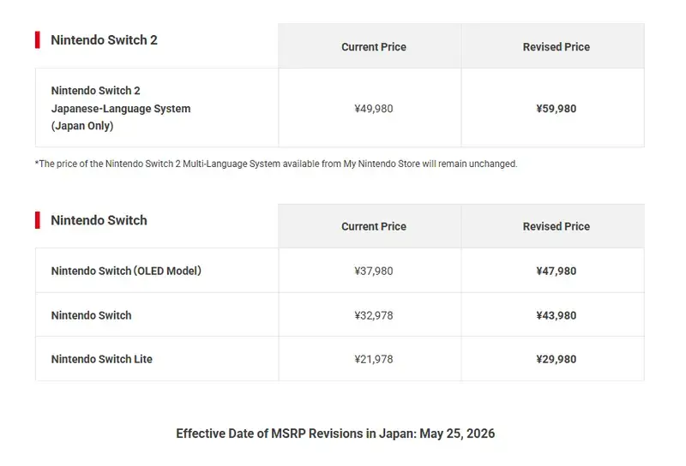Select the Nintendo Switch section heading
Screen dimensions: 686x466
click(x=99, y=220)
